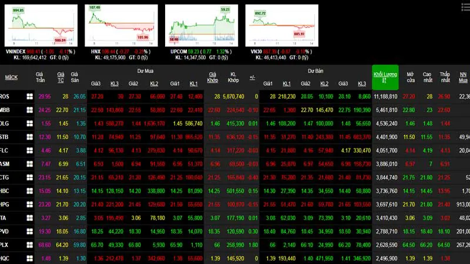Click ITA matched volume 177,190

click(236, 218)
